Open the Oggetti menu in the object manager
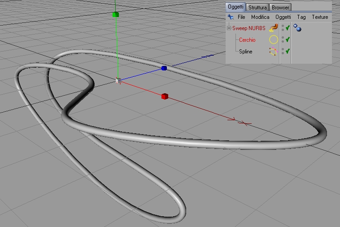 [x=283, y=17]
